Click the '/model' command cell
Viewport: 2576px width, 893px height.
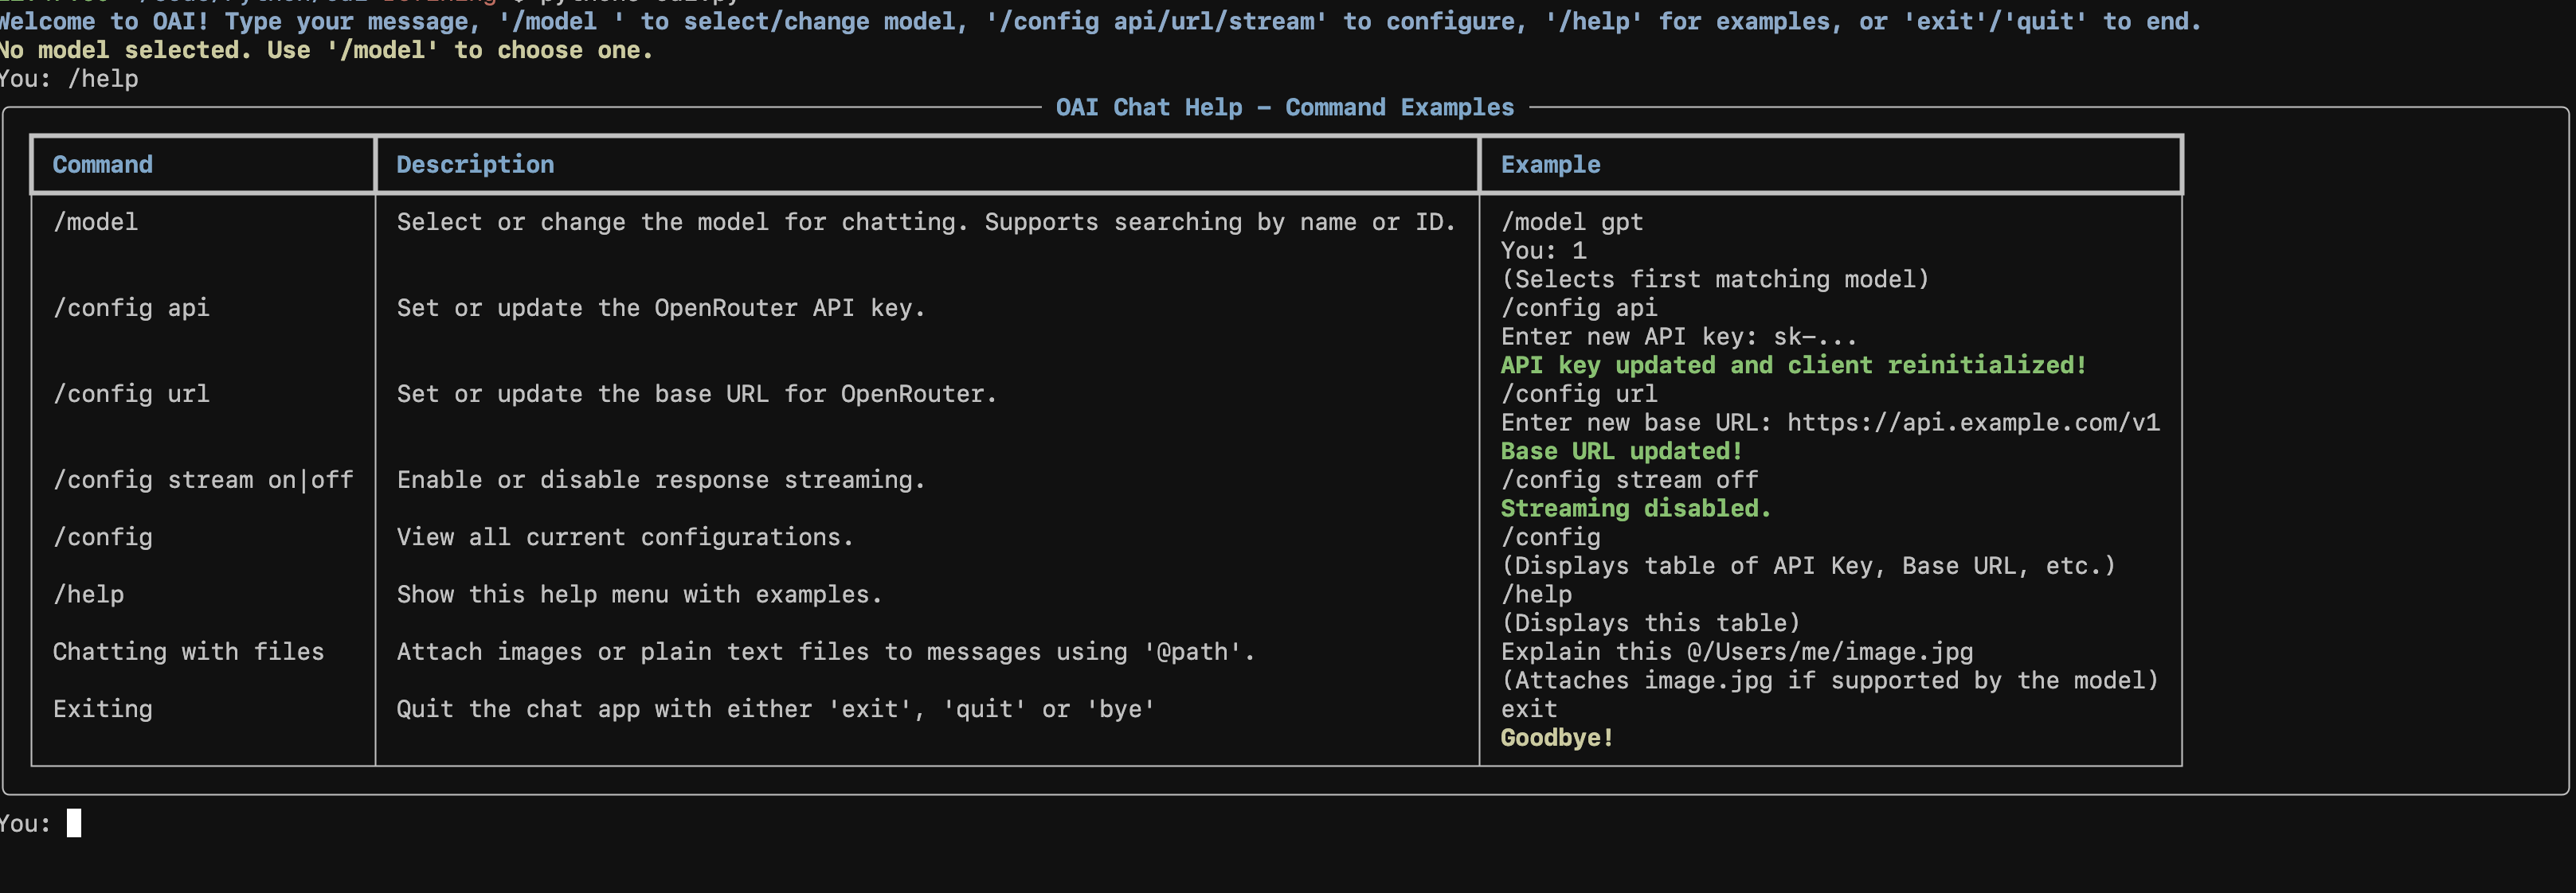point(96,222)
